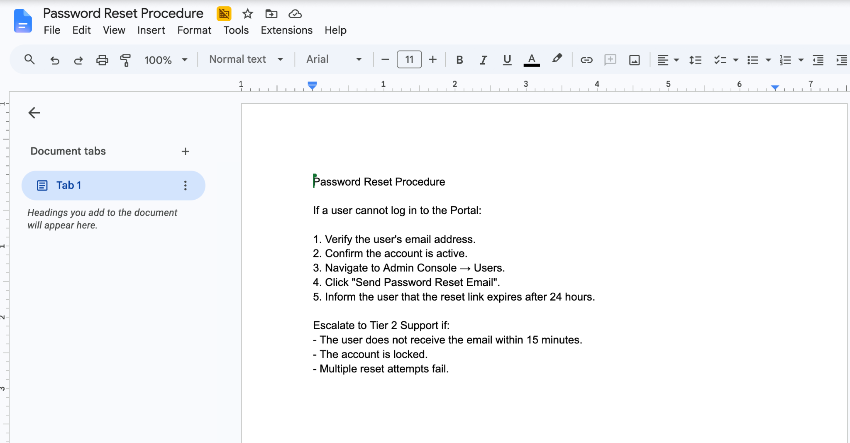The image size is (850, 443).
Task: Click 'Escalate to Tier 2 Support if:' line
Action: click(381, 326)
